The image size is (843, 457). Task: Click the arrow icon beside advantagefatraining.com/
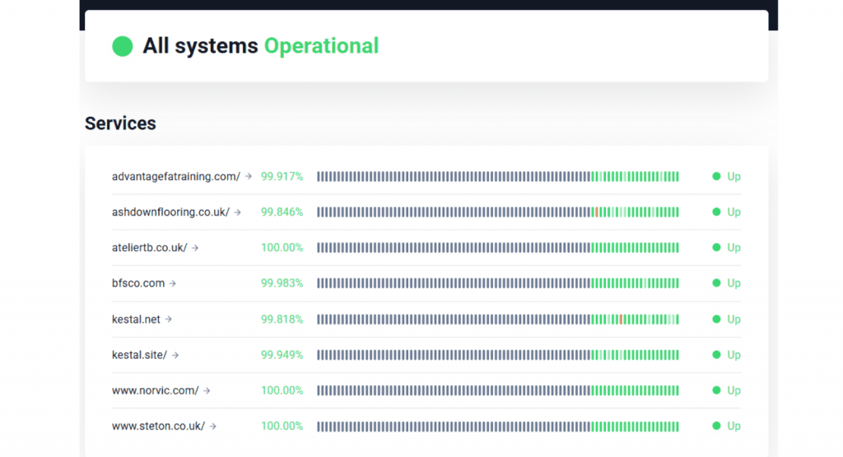(x=249, y=176)
